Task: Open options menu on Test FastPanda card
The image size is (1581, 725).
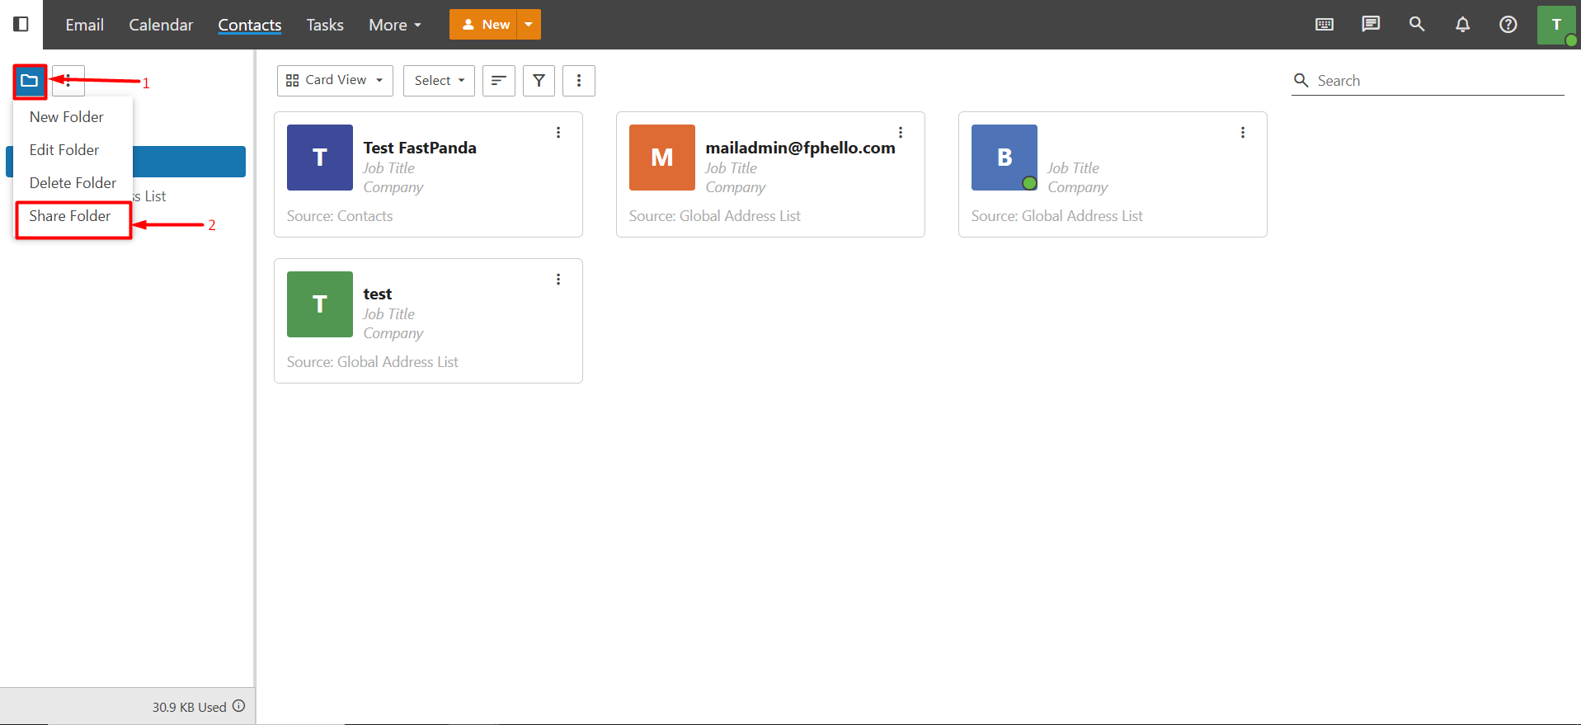Action: click(x=558, y=133)
